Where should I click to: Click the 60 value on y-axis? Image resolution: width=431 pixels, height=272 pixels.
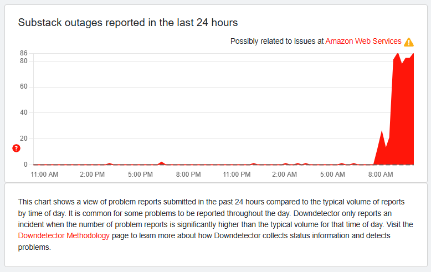(x=24, y=86)
